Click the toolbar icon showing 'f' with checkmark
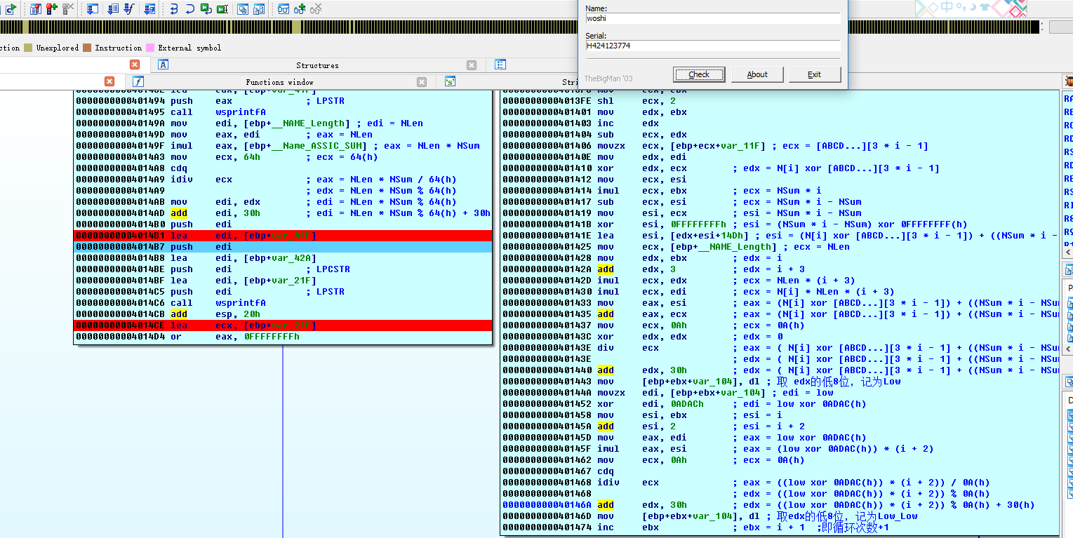The image size is (1073, 538). pos(129,9)
